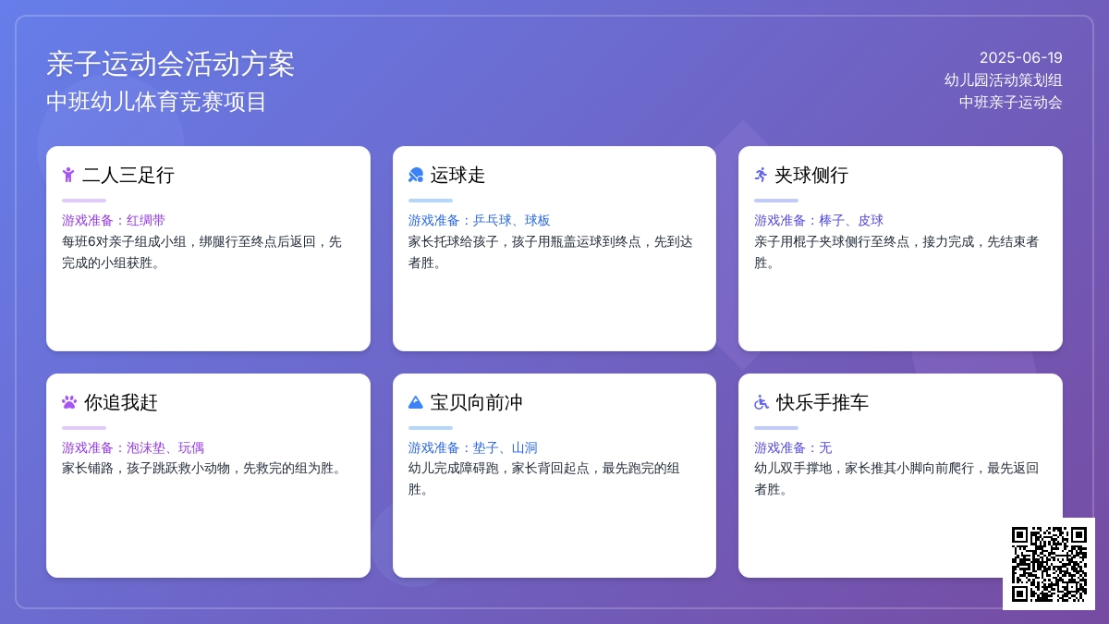Click the description starting with 幼儿完成障碍跑

point(544,479)
